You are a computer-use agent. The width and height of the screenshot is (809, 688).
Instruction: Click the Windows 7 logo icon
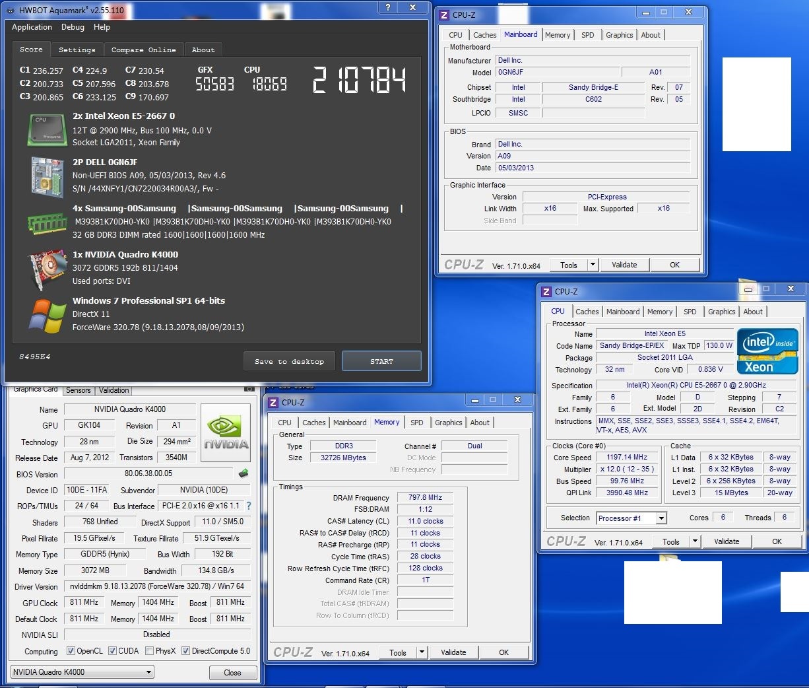[x=47, y=316]
